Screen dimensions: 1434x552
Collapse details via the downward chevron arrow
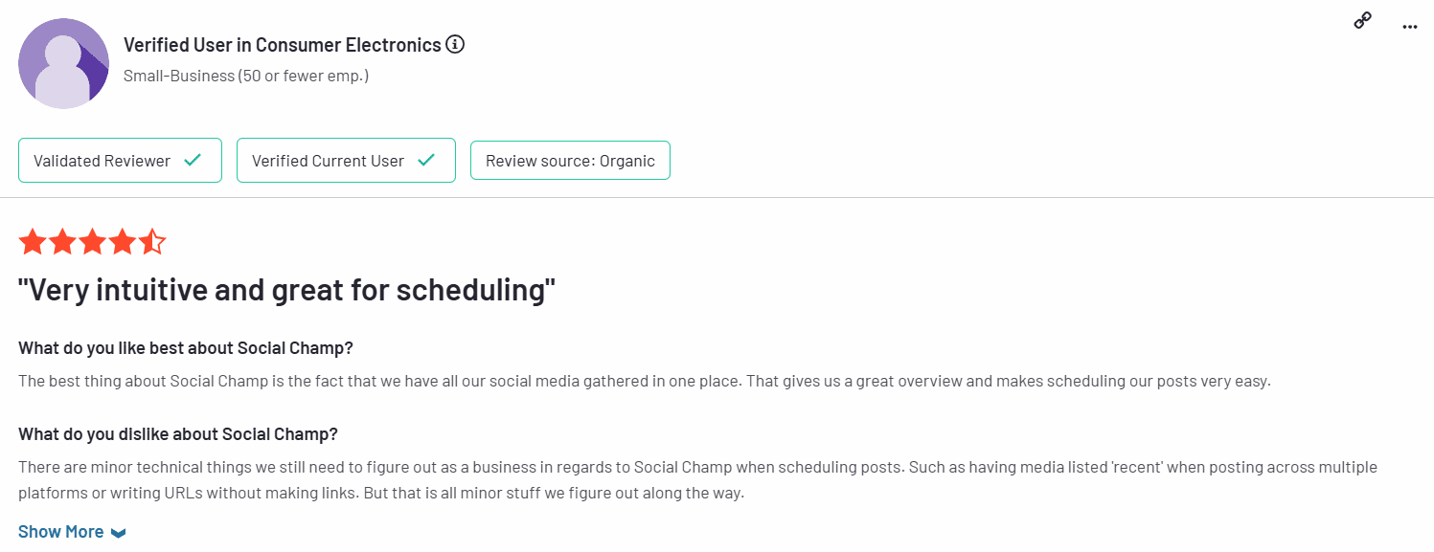118,532
